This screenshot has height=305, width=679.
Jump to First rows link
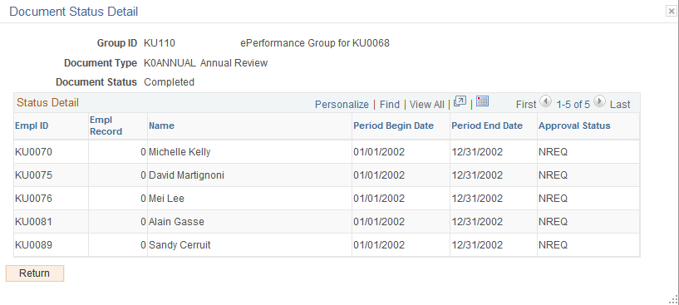[526, 105]
